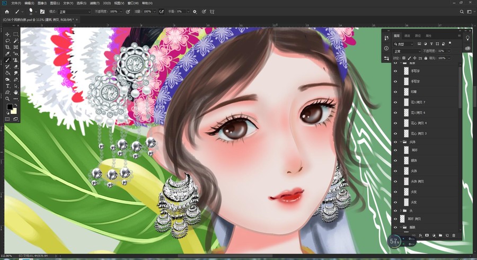
Task: Open brush opacity 100% dropdown arrow
Action: 121,12
